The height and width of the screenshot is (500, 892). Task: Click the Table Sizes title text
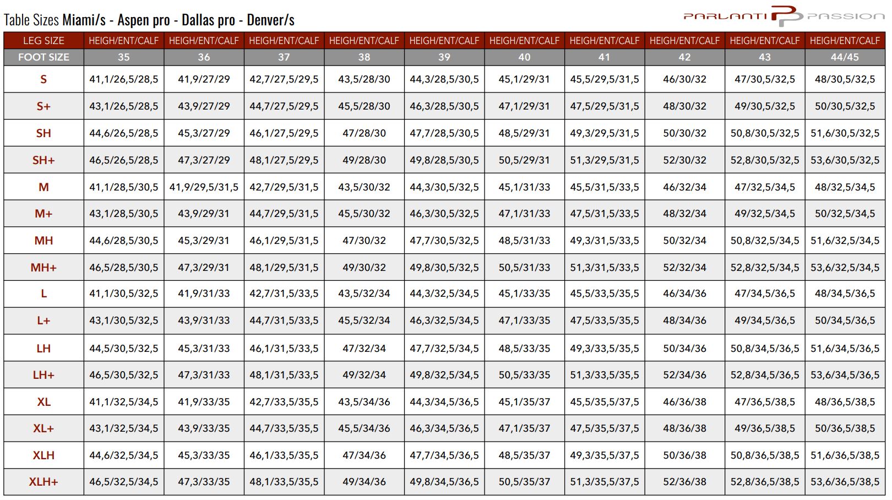click(x=149, y=20)
